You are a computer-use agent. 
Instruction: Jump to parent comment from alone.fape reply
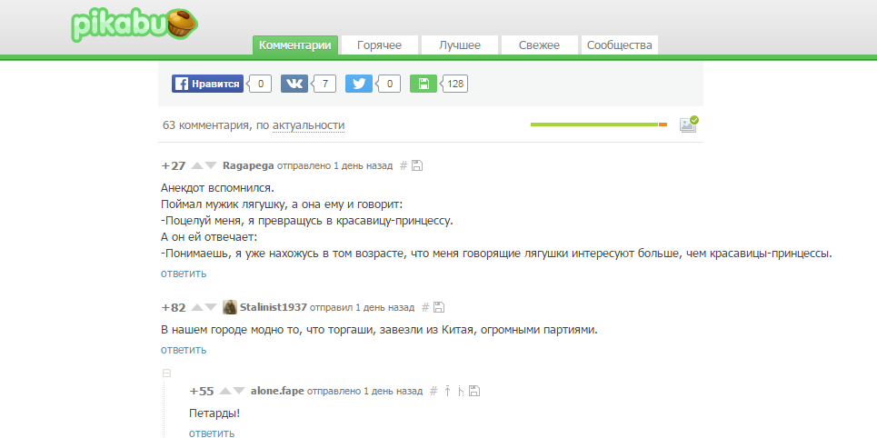[x=447, y=391]
